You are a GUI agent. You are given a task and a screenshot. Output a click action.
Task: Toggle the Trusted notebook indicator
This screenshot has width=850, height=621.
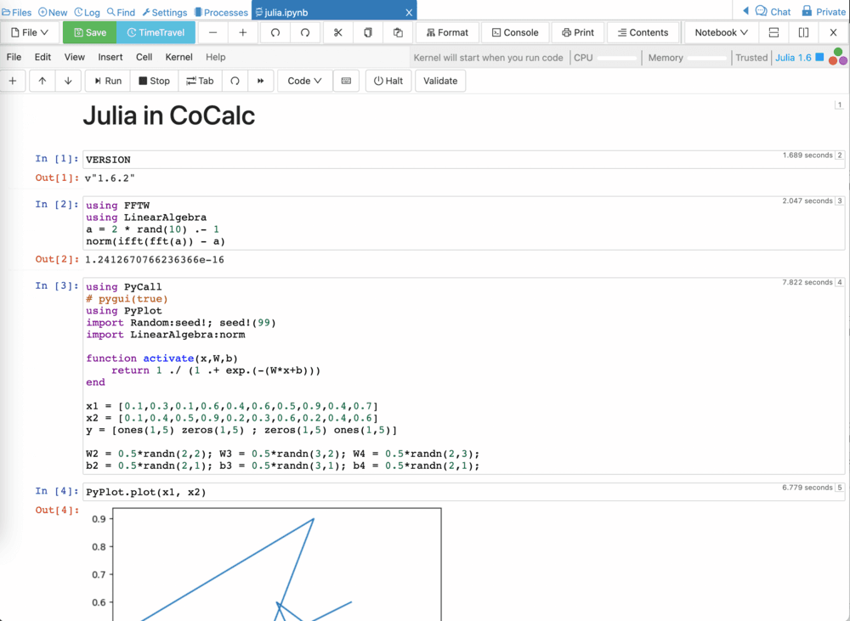pyautogui.click(x=751, y=58)
